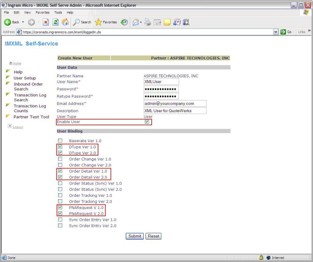Check Sync Order Entry Ver 2.0 checkbox
The height and width of the screenshot is (262, 313).
click(60, 226)
